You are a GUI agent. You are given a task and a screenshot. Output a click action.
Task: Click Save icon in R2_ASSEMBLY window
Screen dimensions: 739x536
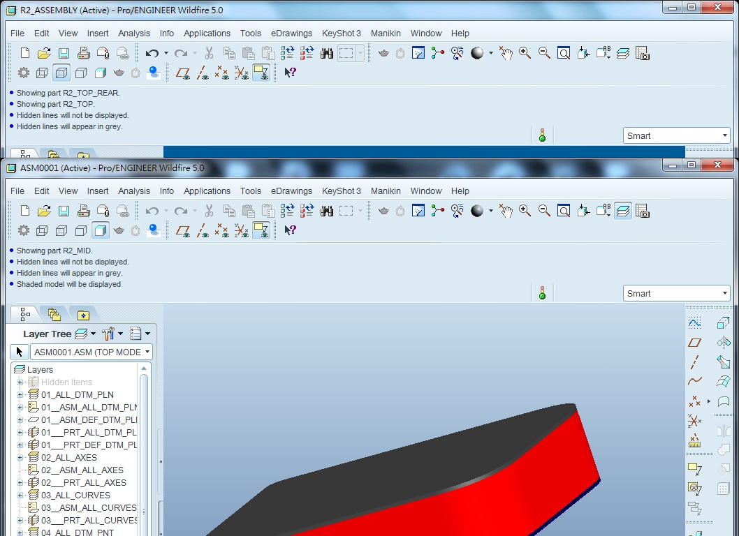tap(64, 53)
